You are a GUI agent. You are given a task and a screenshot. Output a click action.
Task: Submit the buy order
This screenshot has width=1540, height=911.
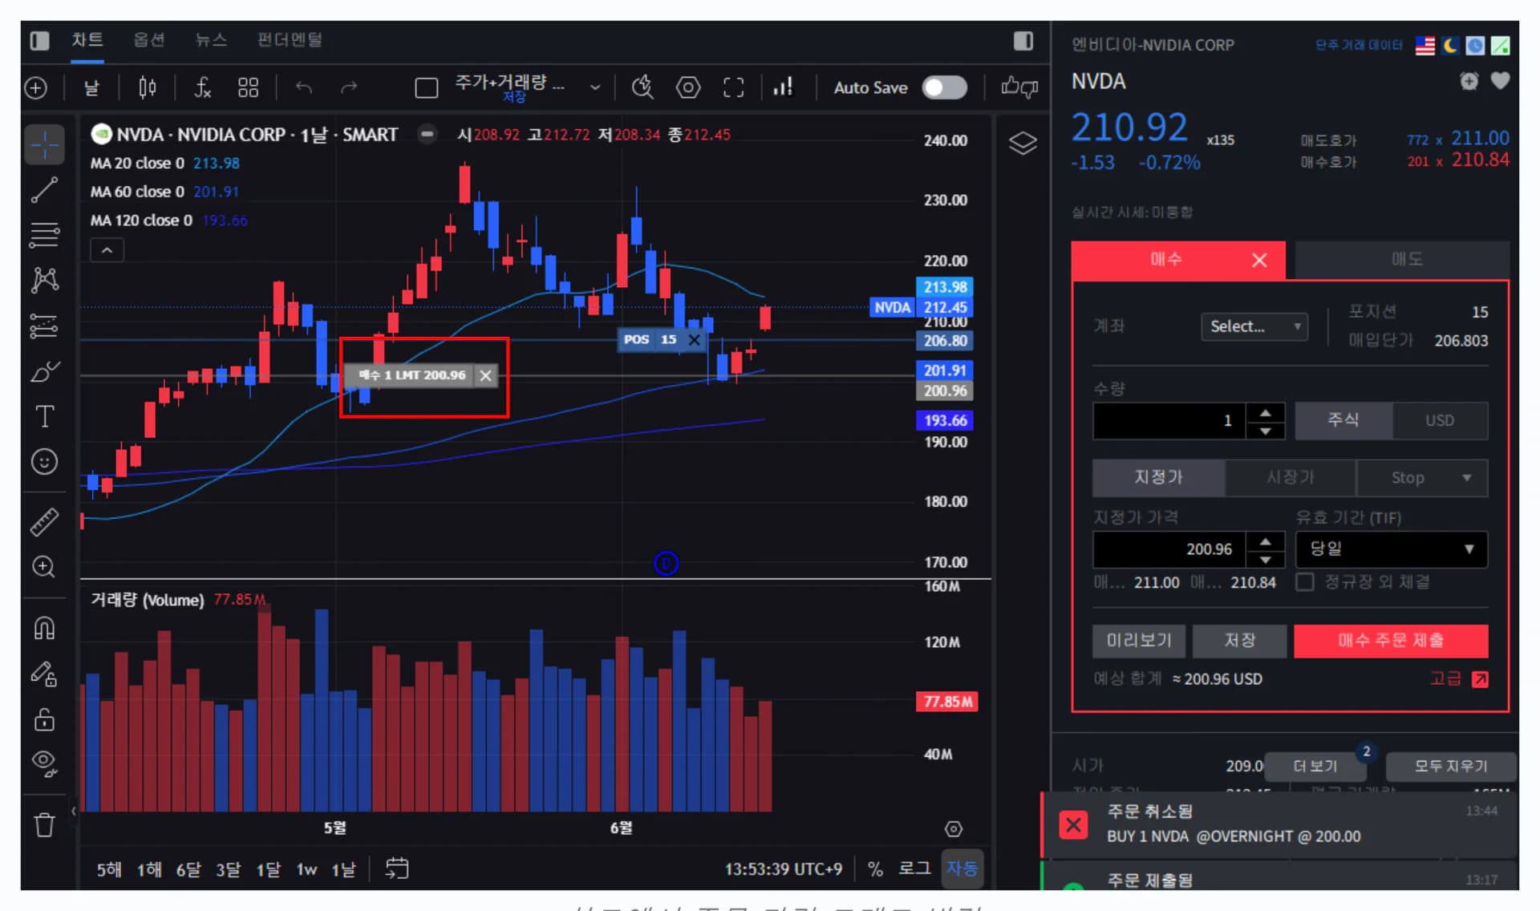click(1391, 641)
